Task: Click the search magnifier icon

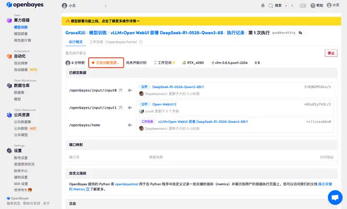Action: tap(270, 5)
